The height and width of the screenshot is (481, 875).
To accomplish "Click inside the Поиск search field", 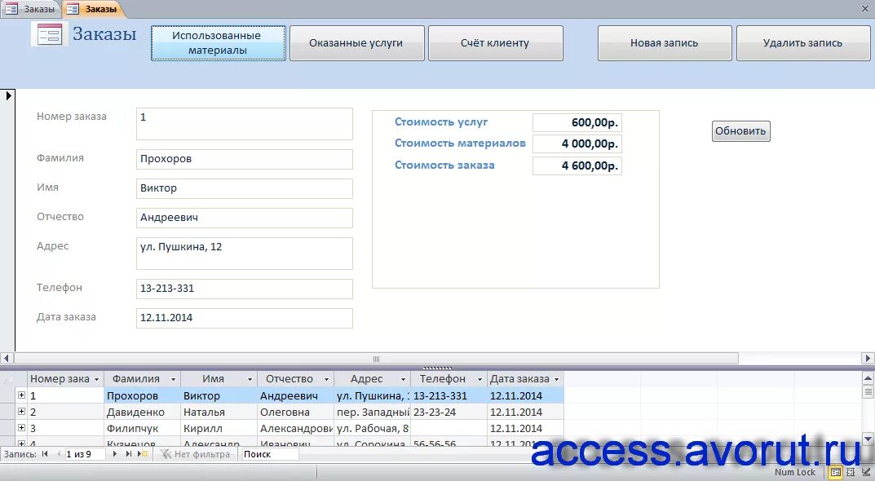I will (269, 454).
